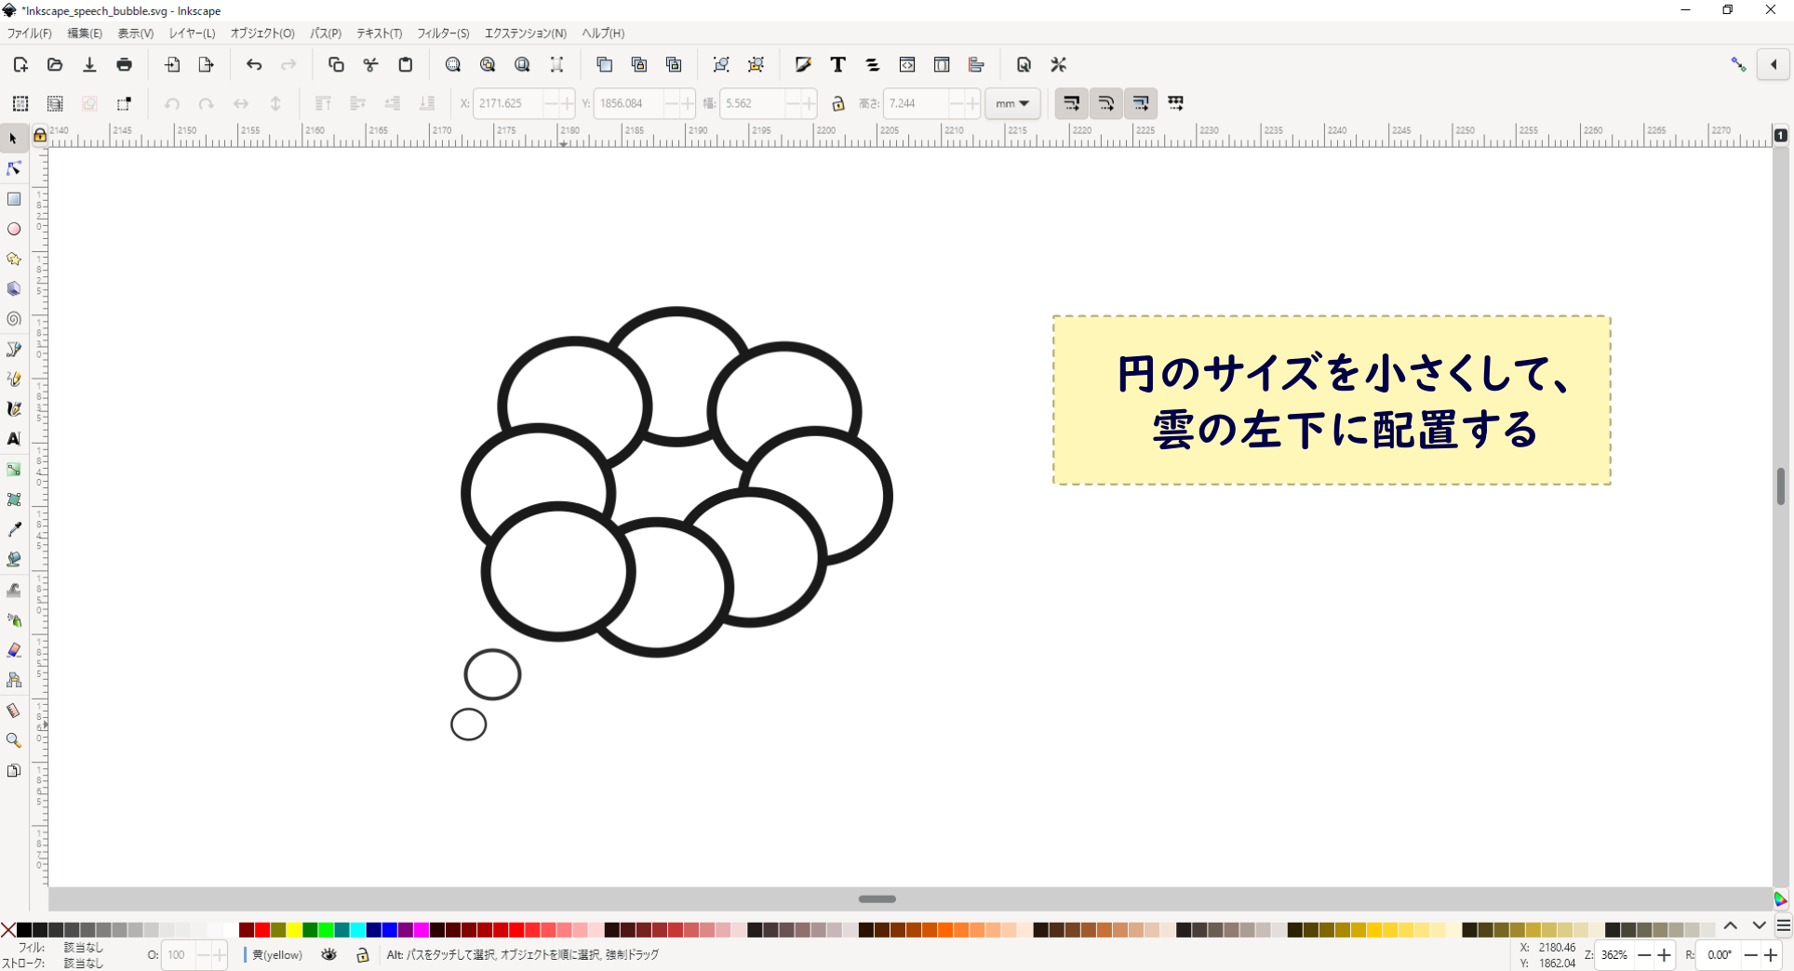Open the Fill and Stroke dialog icon
The height and width of the screenshot is (971, 1794).
(x=803, y=64)
